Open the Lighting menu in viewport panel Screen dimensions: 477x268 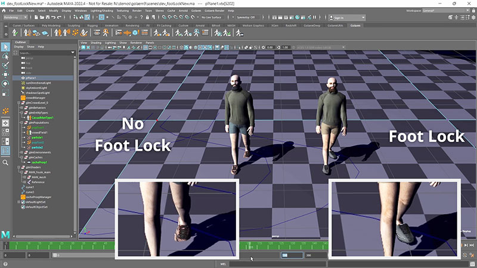pos(110,43)
